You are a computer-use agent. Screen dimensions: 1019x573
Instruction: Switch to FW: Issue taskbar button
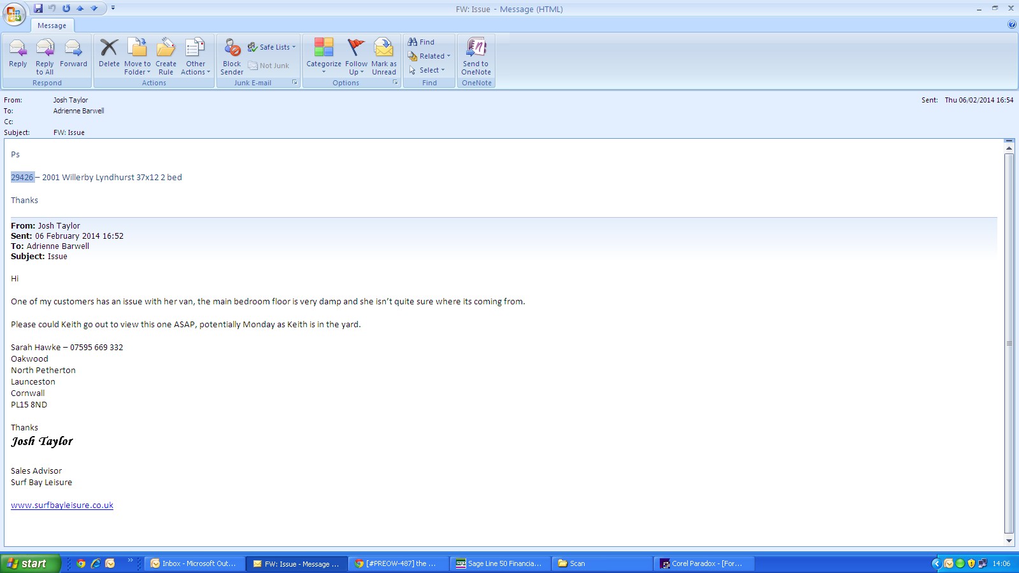[297, 563]
